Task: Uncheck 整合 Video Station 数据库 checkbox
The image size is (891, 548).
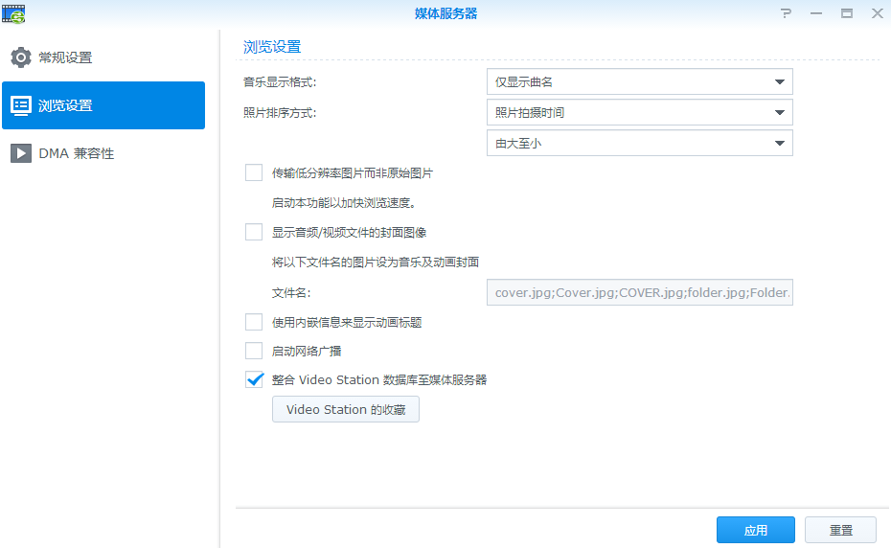Action: (254, 379)
